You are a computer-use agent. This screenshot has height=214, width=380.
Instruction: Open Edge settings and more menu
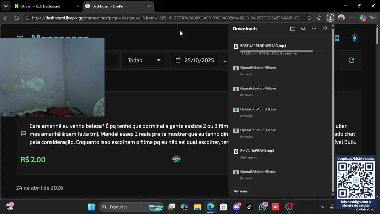click(x=352, y=18)
